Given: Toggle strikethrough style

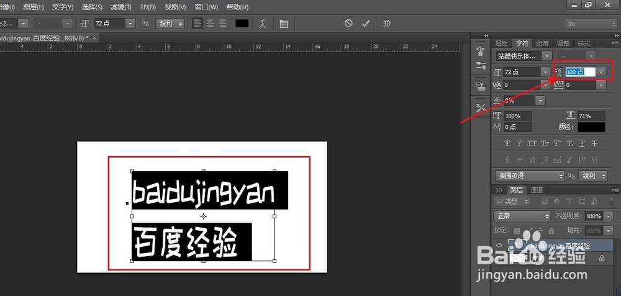Looking at the screenshot, I should [594, 143].
